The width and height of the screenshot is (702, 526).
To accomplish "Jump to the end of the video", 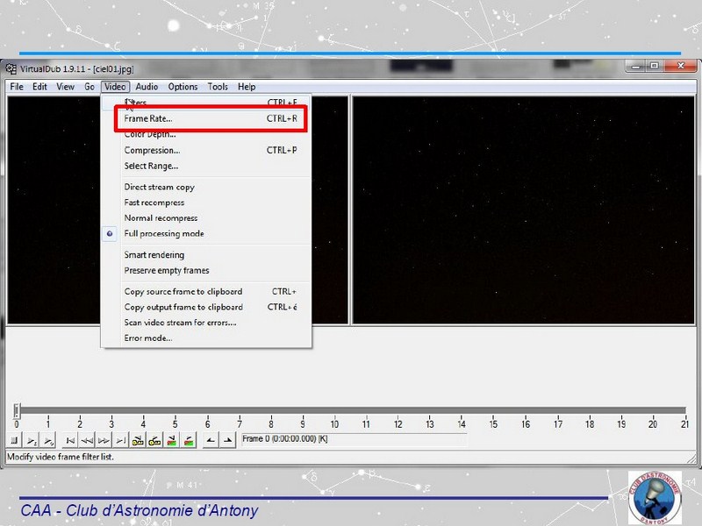I will pos(122,440).
